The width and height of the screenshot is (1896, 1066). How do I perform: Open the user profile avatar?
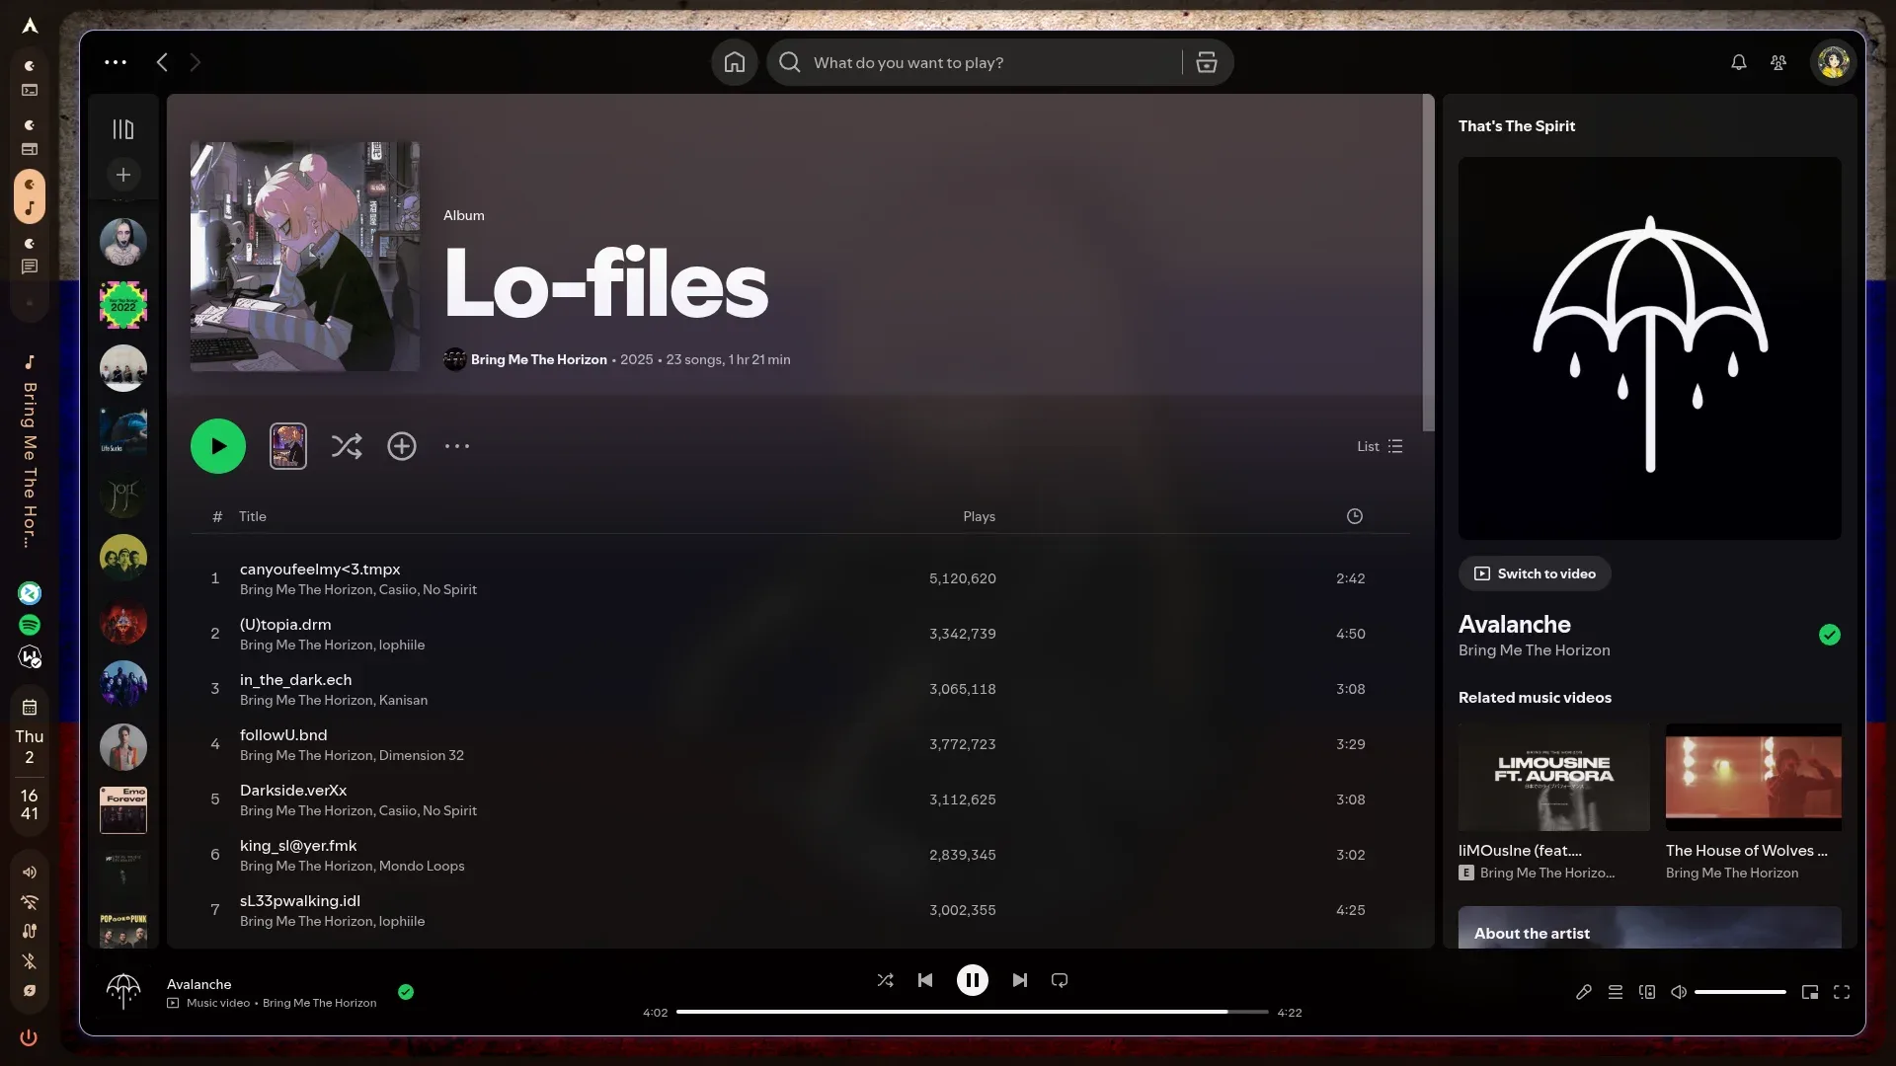tap(1833, 62)
